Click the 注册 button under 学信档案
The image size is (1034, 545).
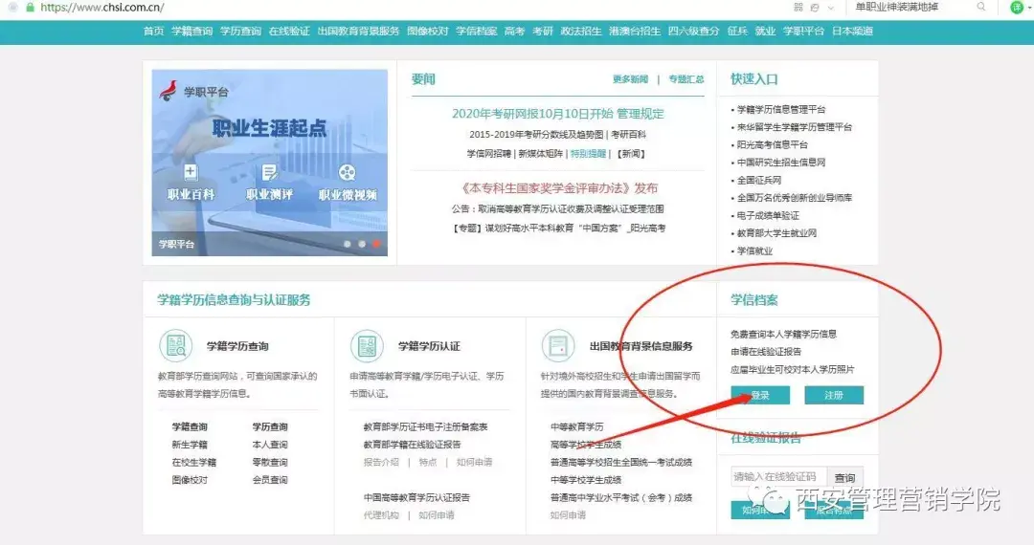(x=834, y=395)
